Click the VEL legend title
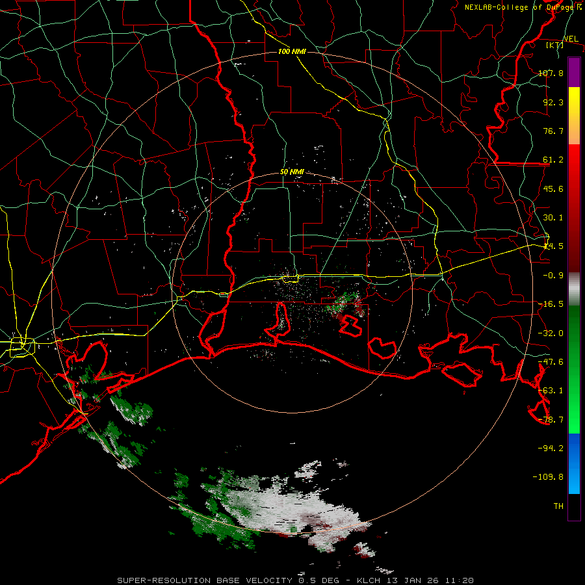Screen dimensions: 585x585 pos(571,39)
